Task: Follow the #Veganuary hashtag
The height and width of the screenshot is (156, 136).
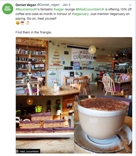Action: 80,14
